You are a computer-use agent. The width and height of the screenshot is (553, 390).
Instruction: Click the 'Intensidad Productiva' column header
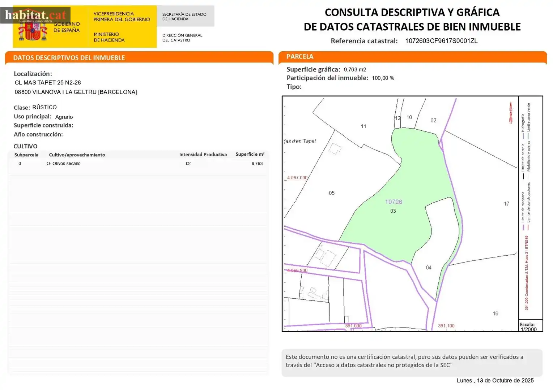[x=203, y=155]
